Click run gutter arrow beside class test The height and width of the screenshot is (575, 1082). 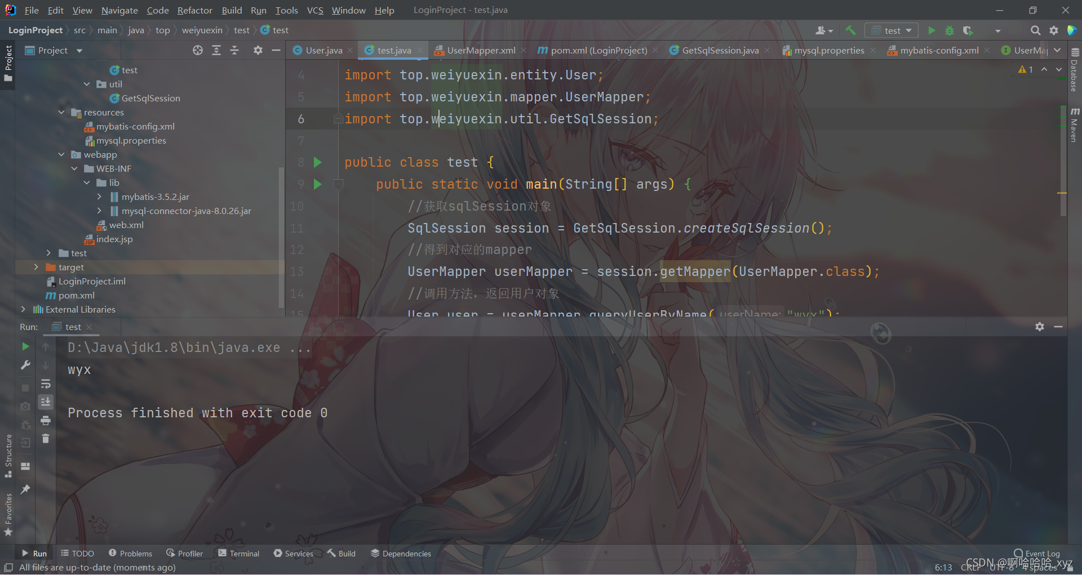(317, 162)
